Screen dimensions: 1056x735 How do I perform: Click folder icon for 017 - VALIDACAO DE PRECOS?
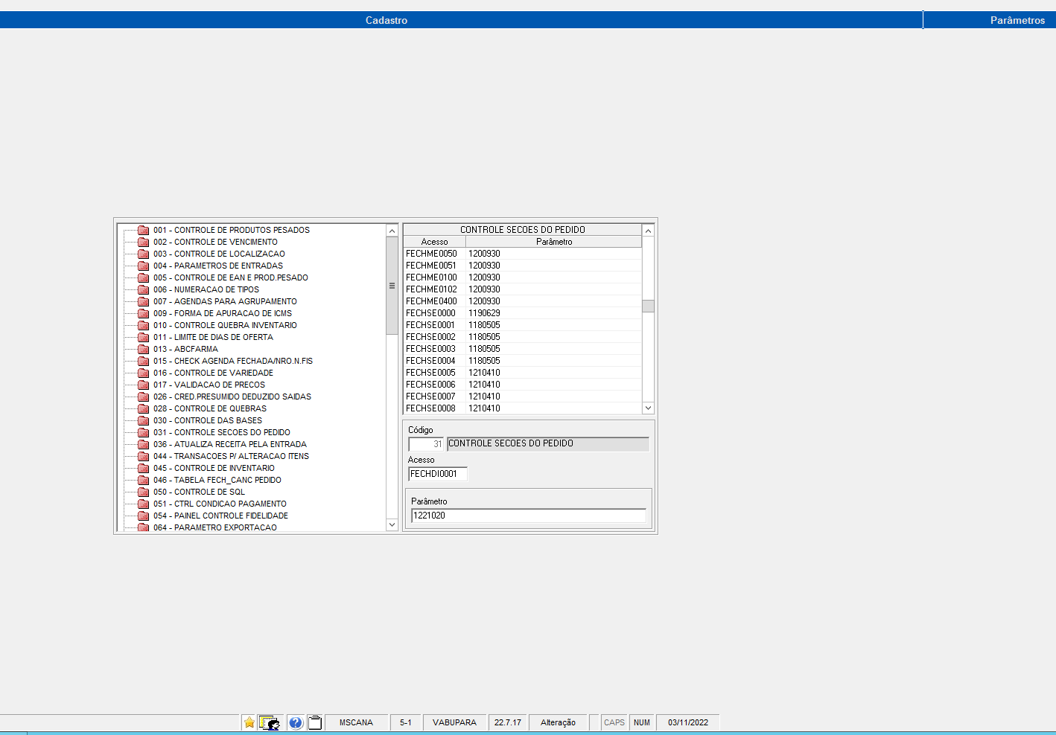pyautogui.click(x=144, y=385)
